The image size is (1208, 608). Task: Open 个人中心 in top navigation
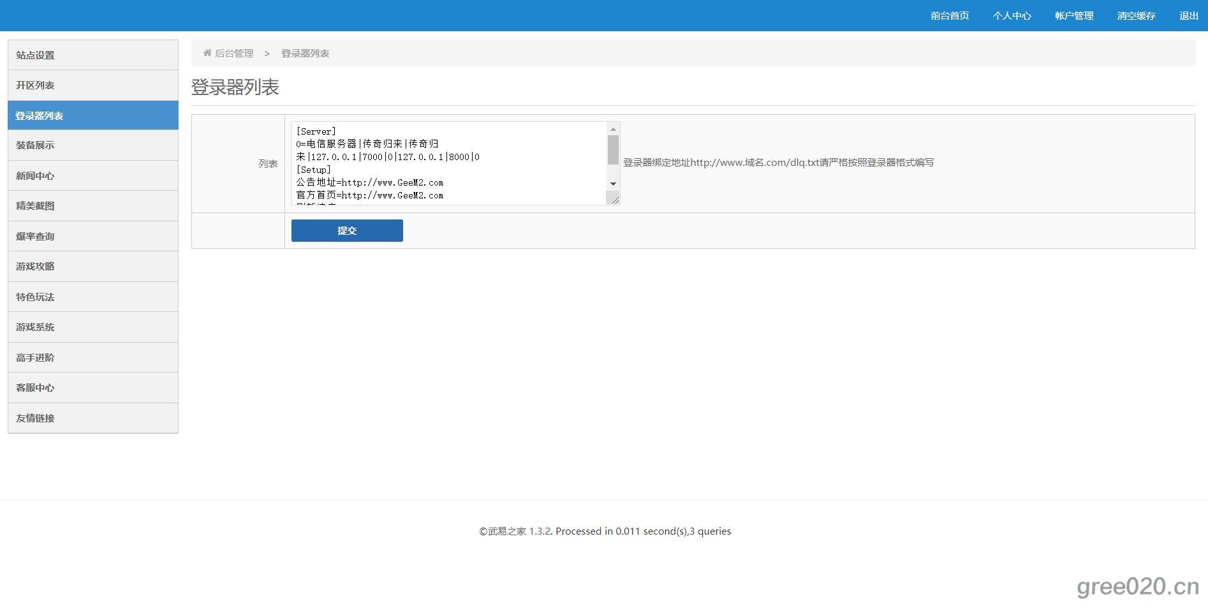1012,16
